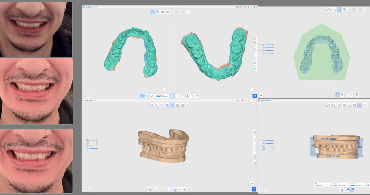Collapse the upper data group in bottom-left window
This screenshot has width=370, height=195.
tap(84, 140)
